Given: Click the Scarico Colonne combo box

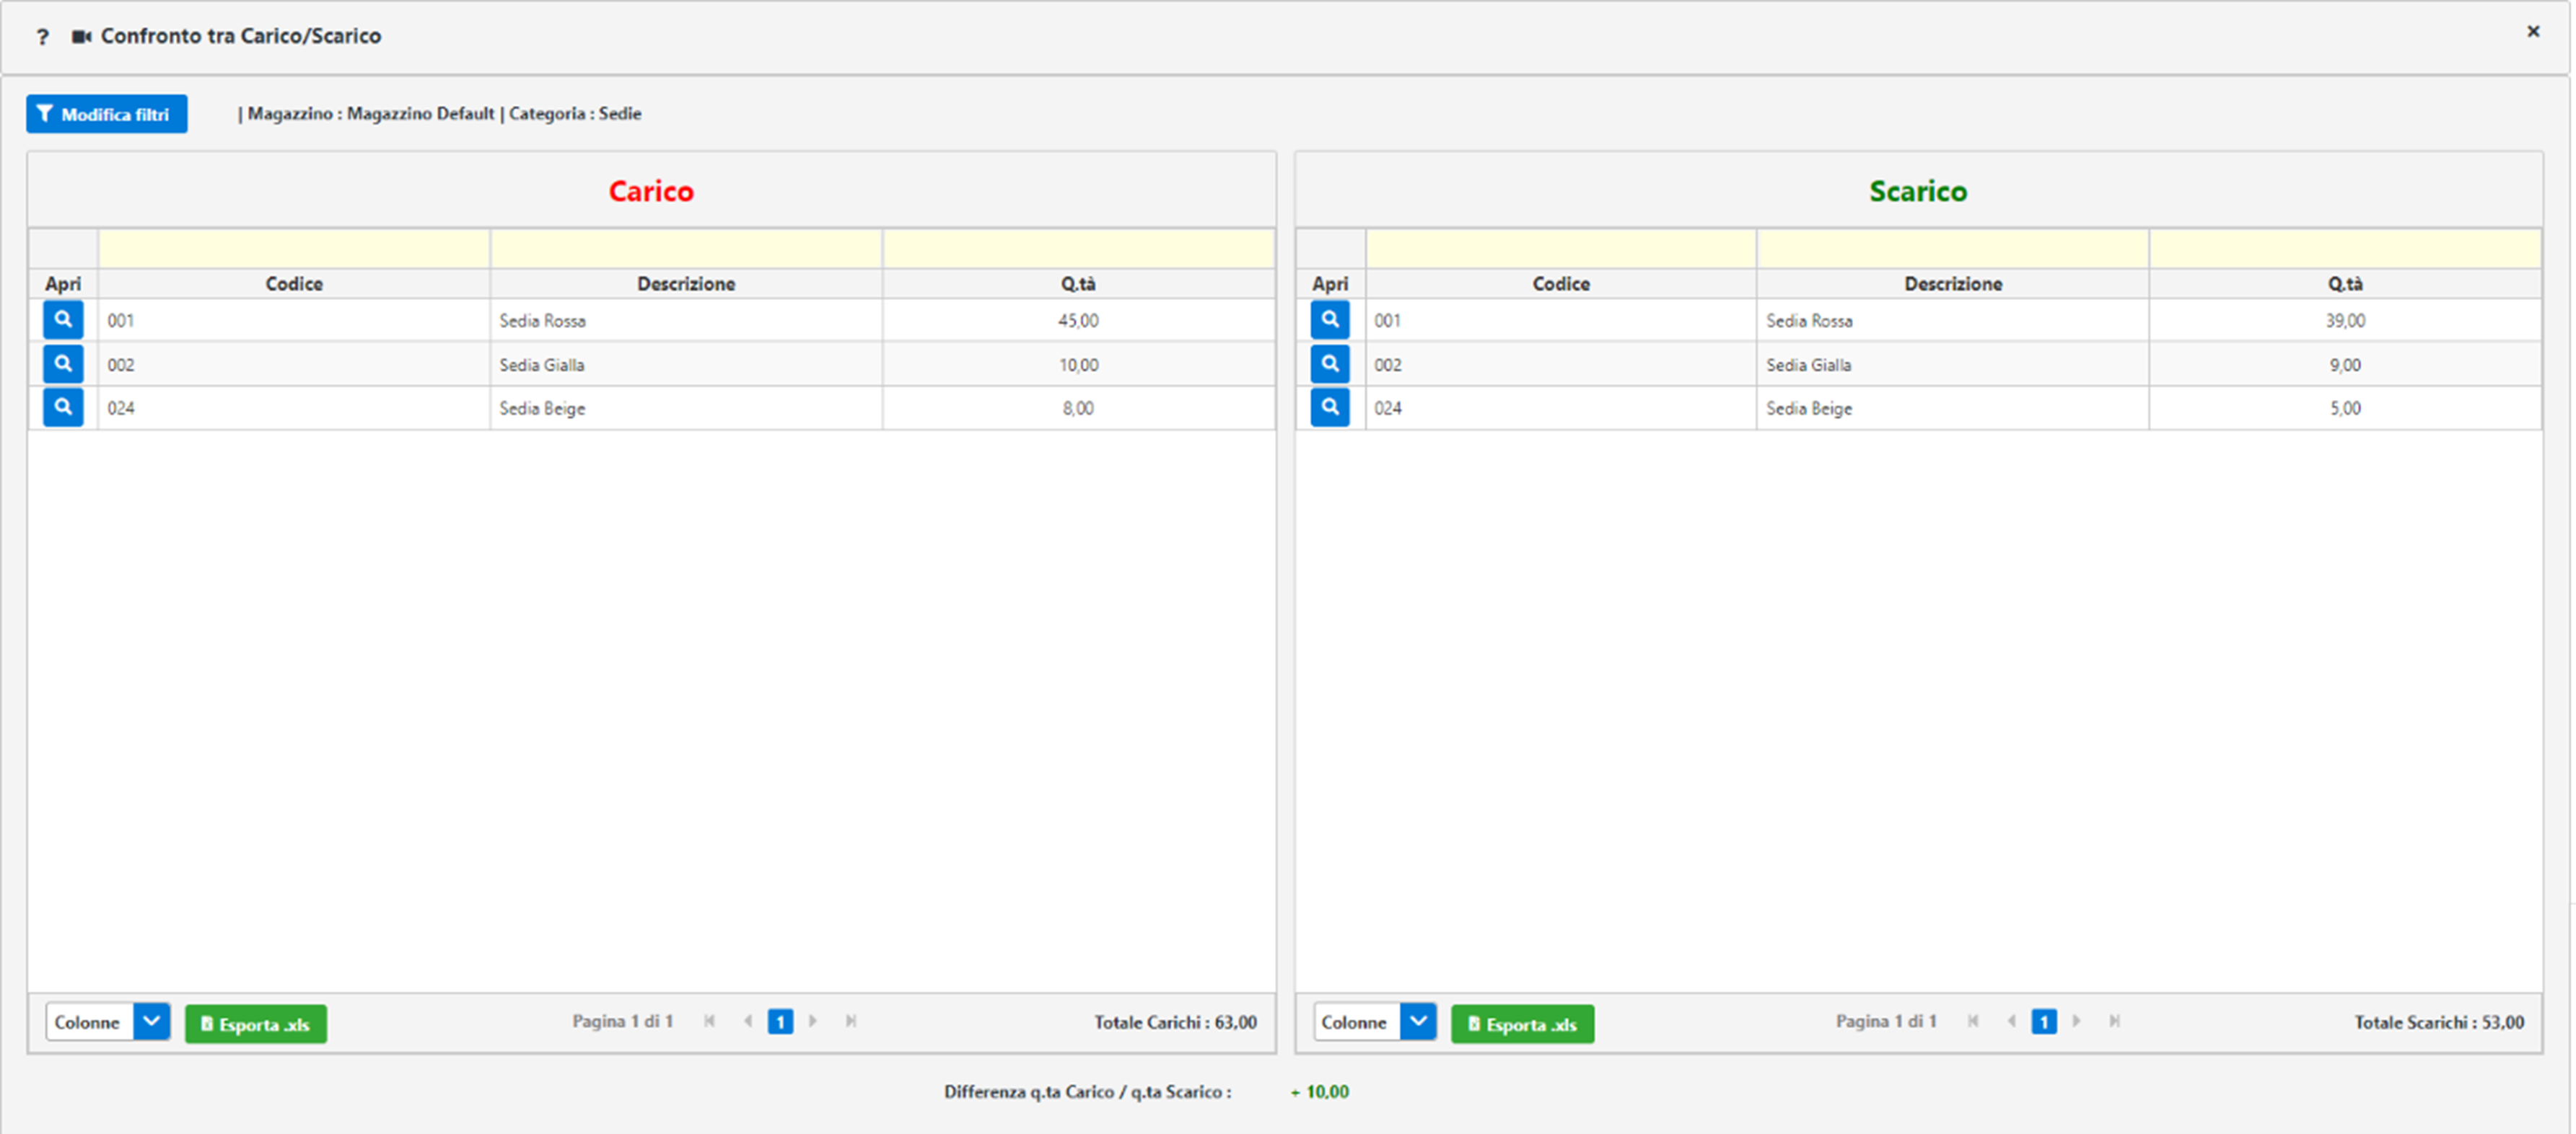Looking at the screenshot, I should pos(1374,1022).
